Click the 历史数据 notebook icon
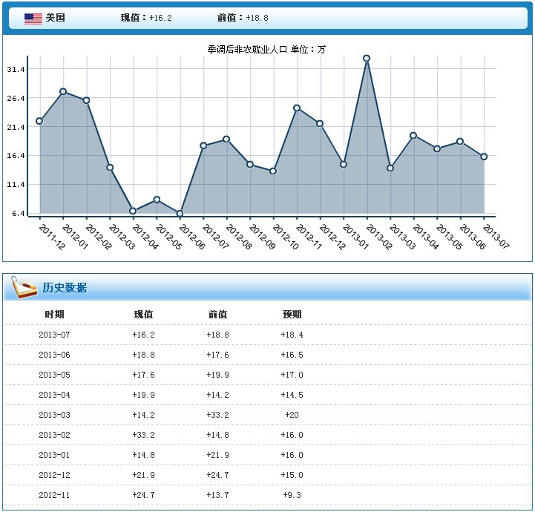535x512 pixels. point(25,287)
